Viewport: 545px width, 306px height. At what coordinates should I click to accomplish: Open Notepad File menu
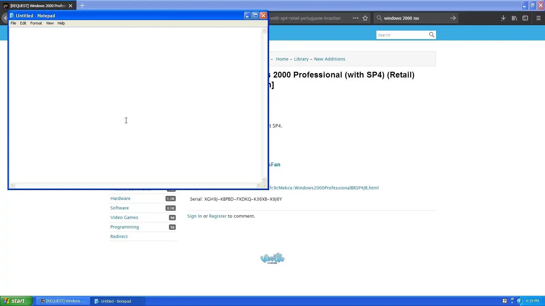[13, 23]
